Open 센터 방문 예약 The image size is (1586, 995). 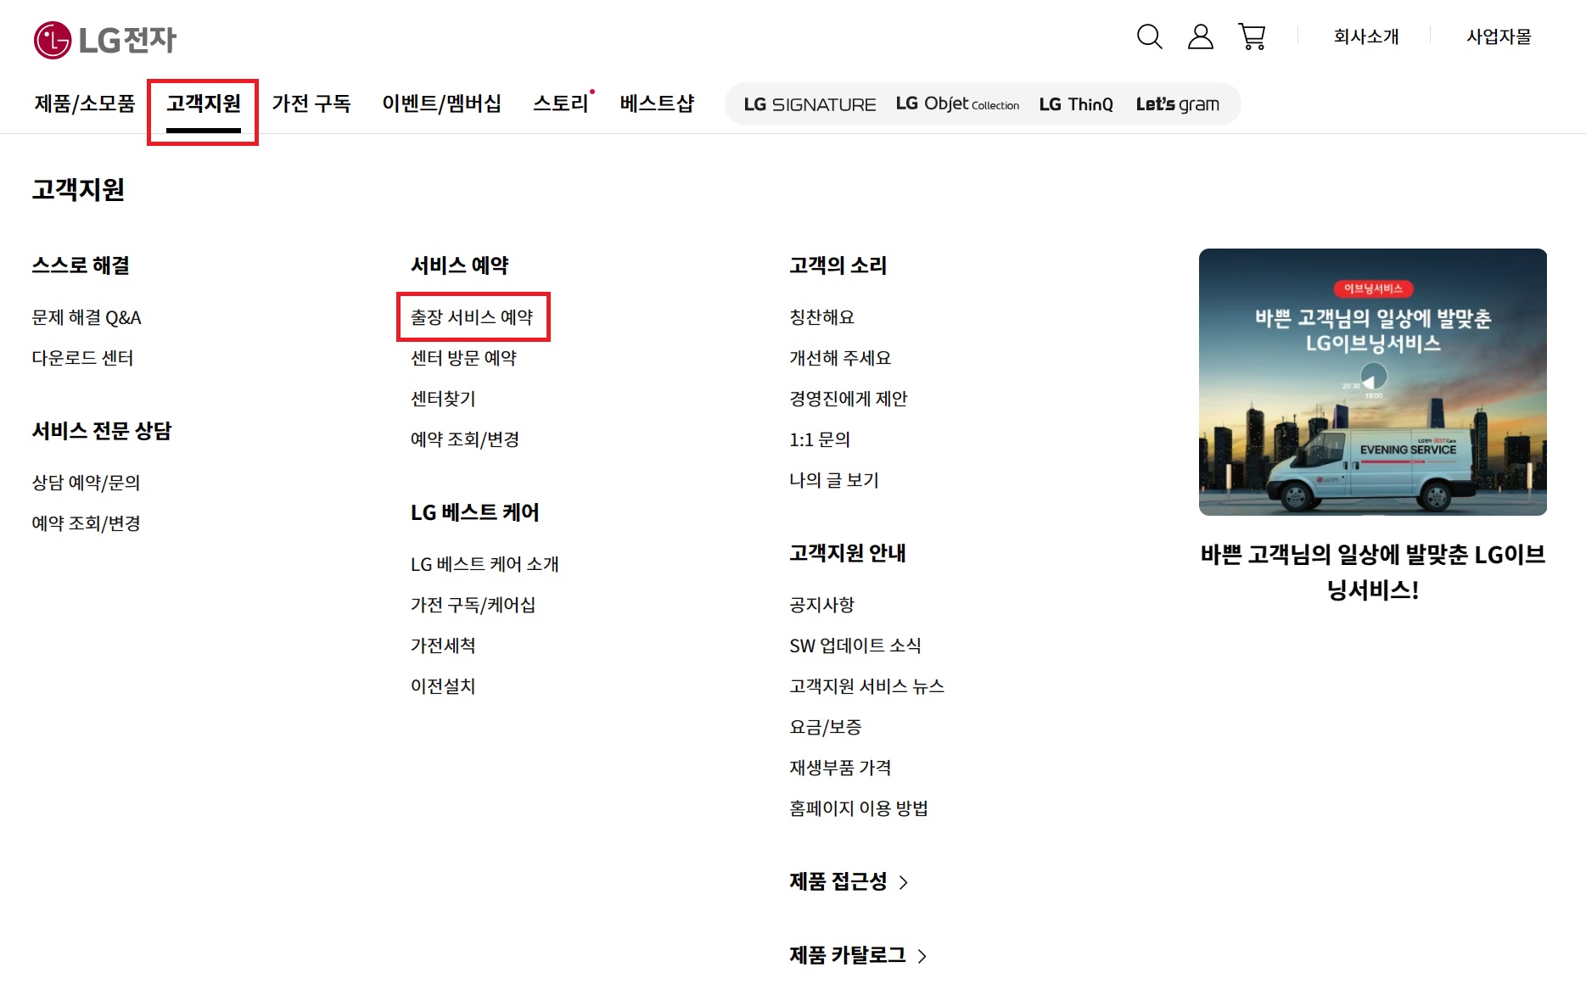pos(463,358)
